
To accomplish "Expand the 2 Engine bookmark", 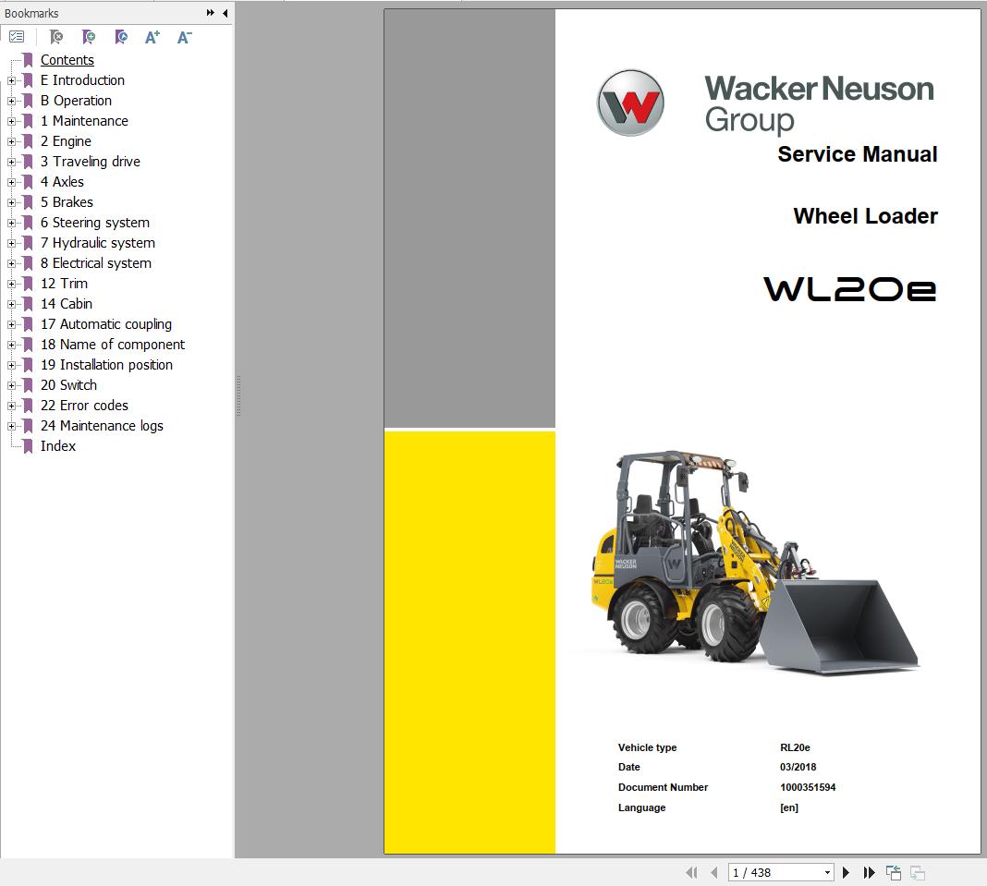I will pyautogui.click(x=11, y=141).
